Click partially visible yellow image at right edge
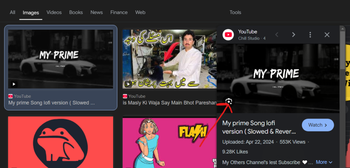The height and width of the screenshot is (168, 350). 348,72
